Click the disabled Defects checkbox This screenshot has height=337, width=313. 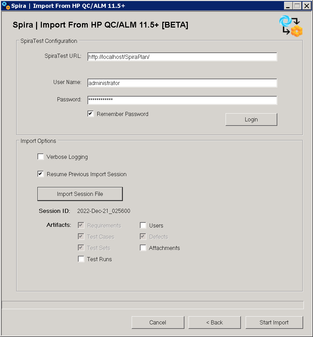(143, 237)
